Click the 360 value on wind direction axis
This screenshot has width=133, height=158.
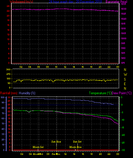coord(8,69)
